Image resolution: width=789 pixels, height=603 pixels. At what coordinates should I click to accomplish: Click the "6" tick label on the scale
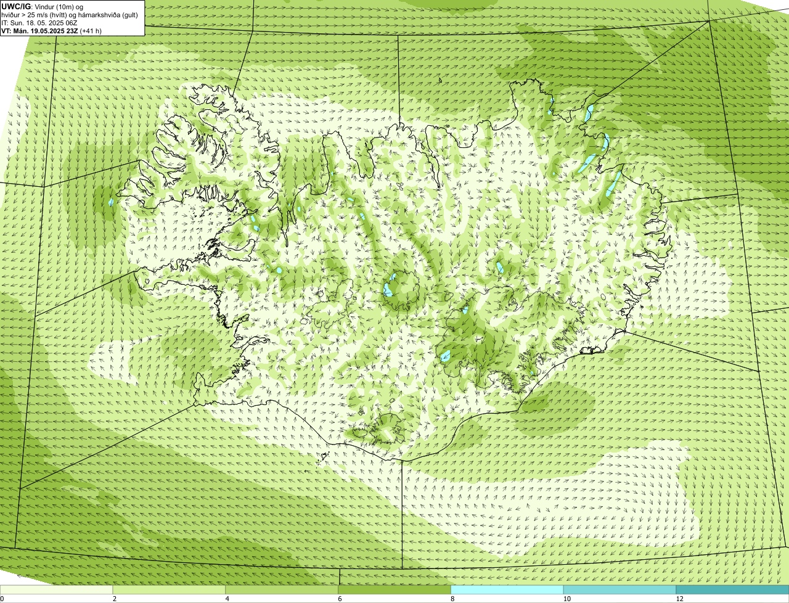click(340, 599)
